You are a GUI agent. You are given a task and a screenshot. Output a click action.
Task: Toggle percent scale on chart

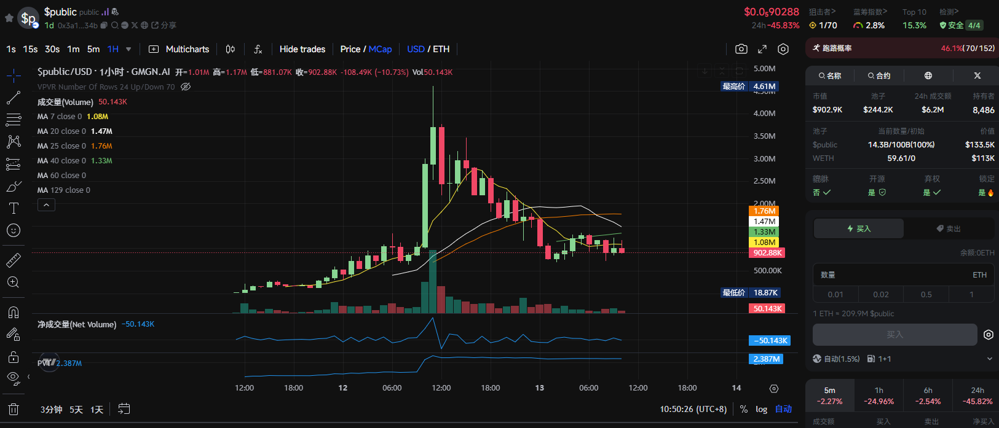744,409
